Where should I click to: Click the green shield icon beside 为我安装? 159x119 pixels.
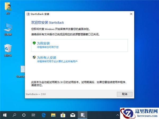(34, 43)
